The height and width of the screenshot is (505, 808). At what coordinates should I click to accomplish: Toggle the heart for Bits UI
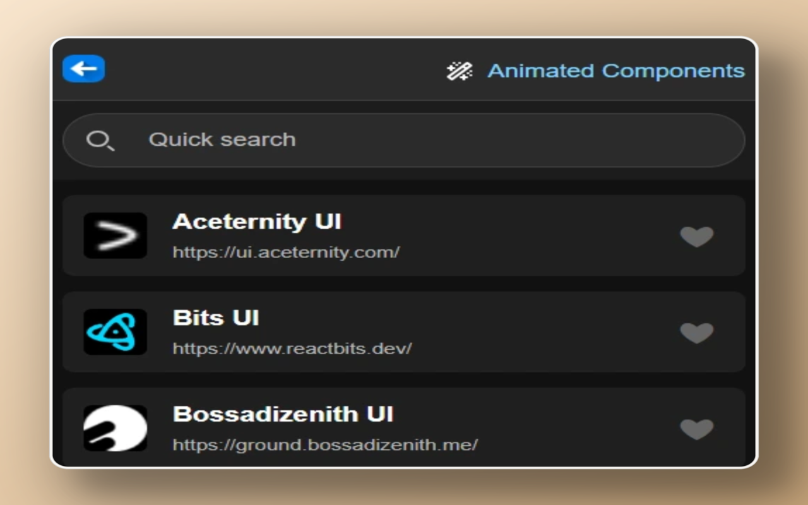coord(696,333)
